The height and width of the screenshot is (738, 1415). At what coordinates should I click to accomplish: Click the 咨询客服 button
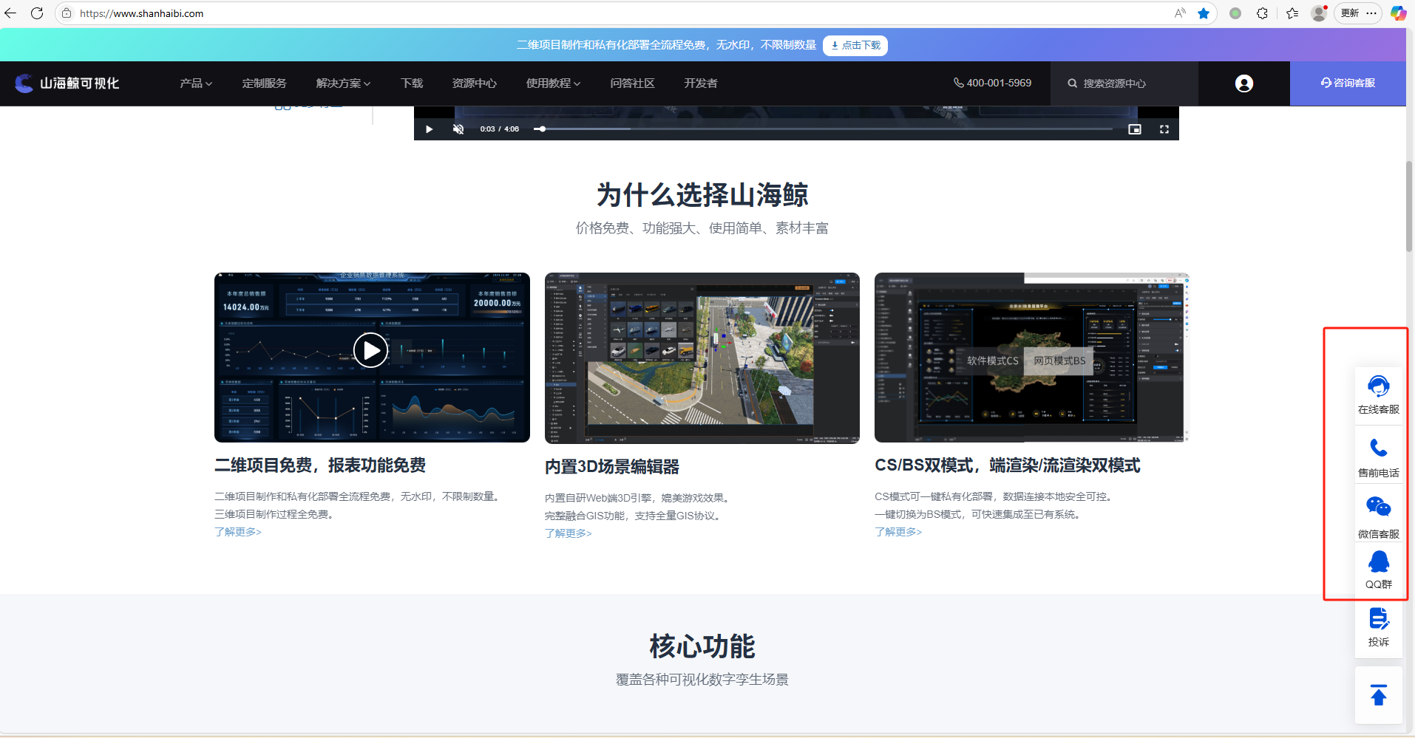1348,83
